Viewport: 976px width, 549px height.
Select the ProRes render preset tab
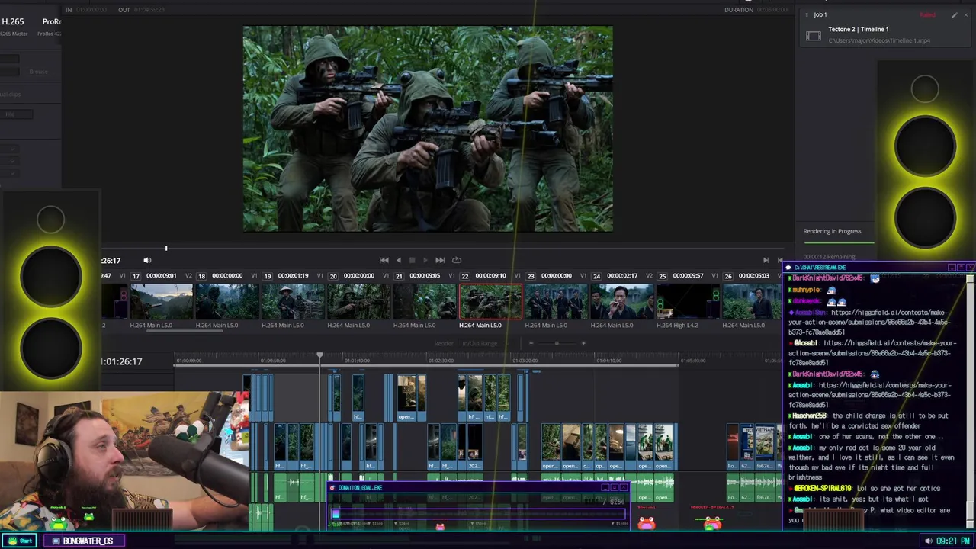pos(52,22)
